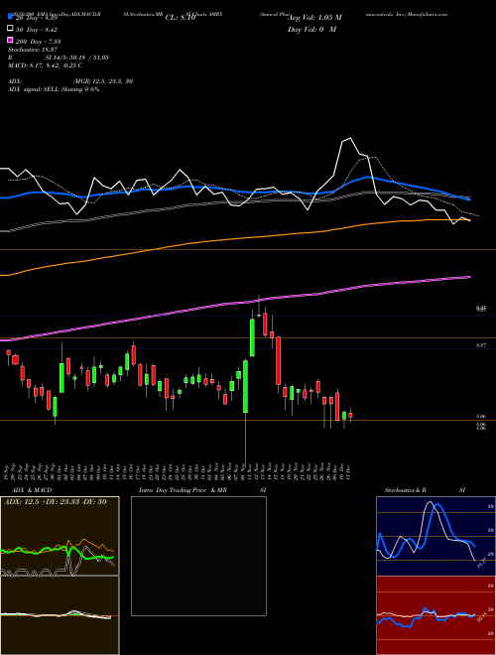The image size is (496, 655).
Task: Click the 'ADX signal: SELL' text line
Action: tap(54, 89)
